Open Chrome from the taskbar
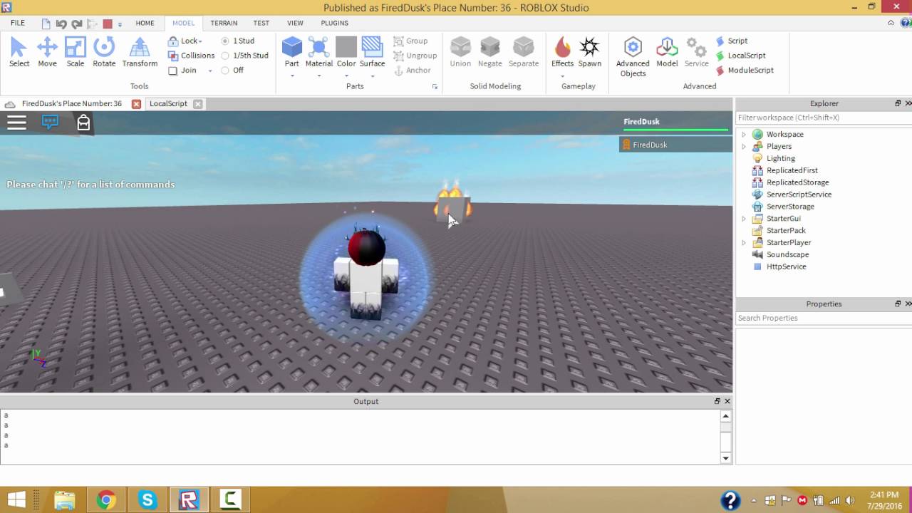Viewport: 912px width, 513px height. 106,500
